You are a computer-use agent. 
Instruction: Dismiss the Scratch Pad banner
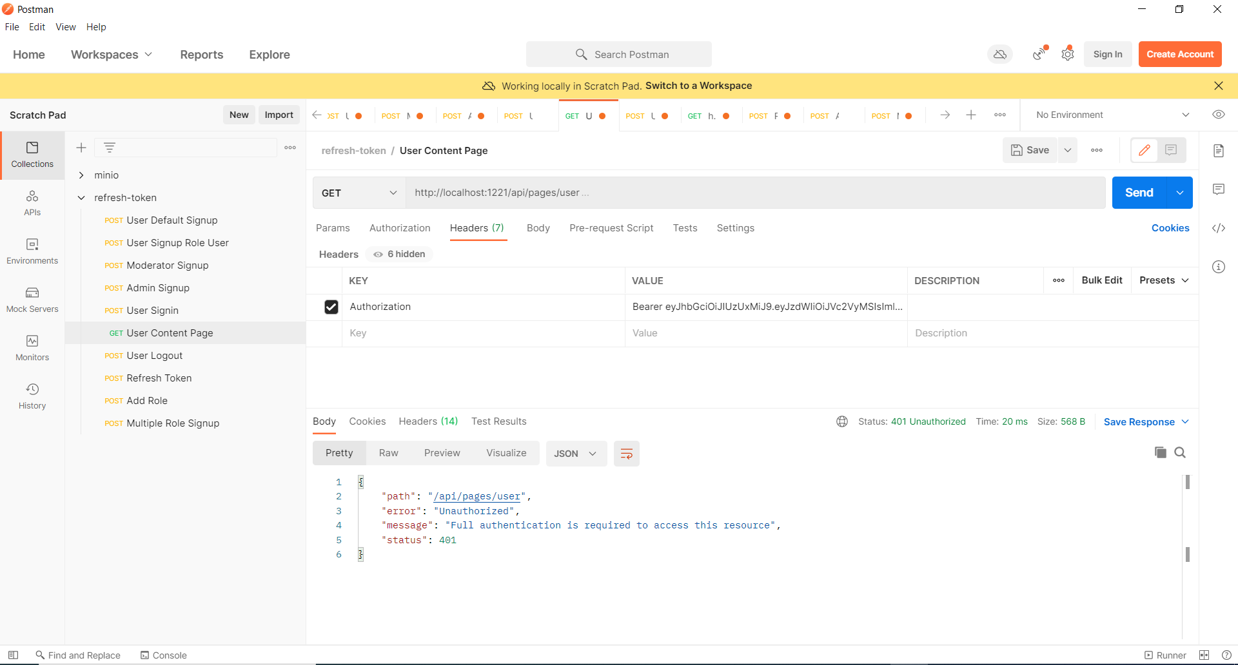tap(1218, 86)
